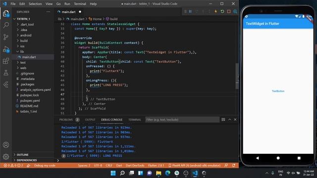
Task: Open the Terminal menu
Action: coord(80,3)
